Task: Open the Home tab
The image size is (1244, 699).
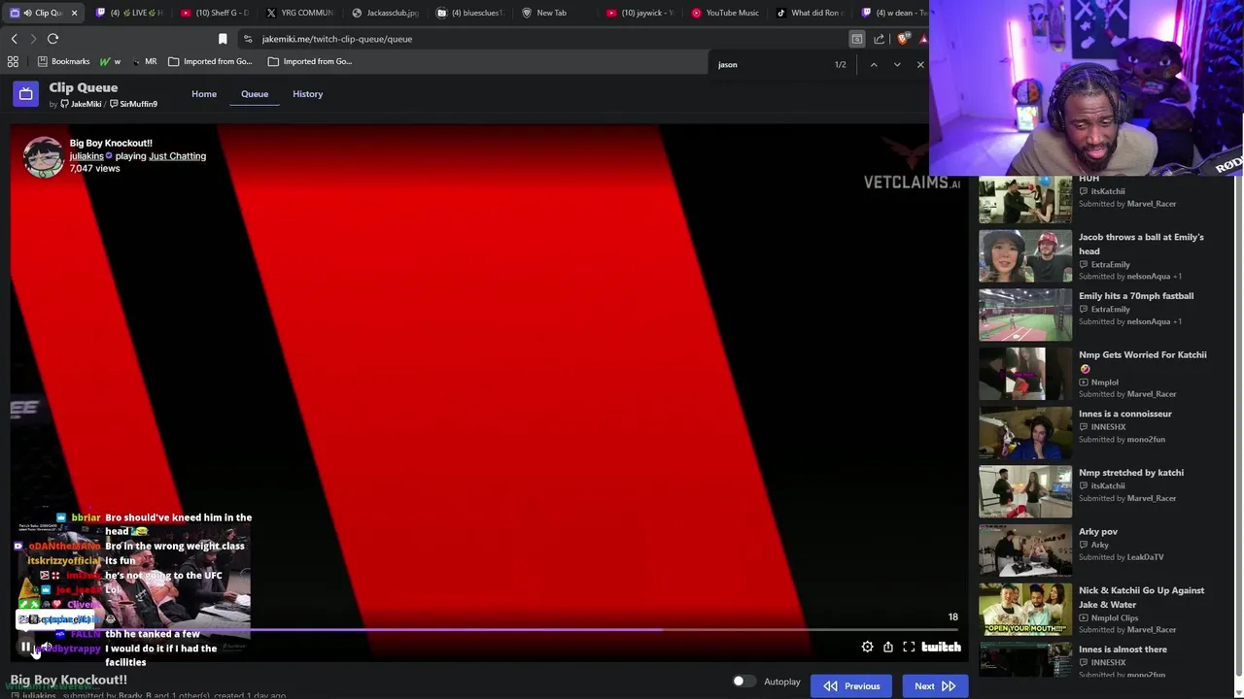Action: [204, 94]
